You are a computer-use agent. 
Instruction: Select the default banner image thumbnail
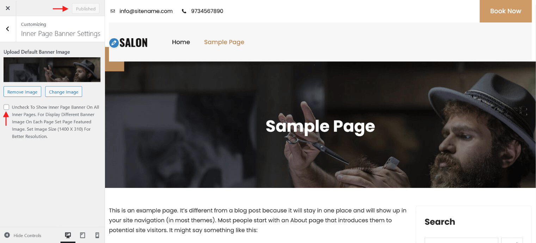[x=52, y=70]
